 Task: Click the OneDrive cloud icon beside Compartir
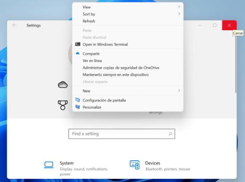(78, 53)
